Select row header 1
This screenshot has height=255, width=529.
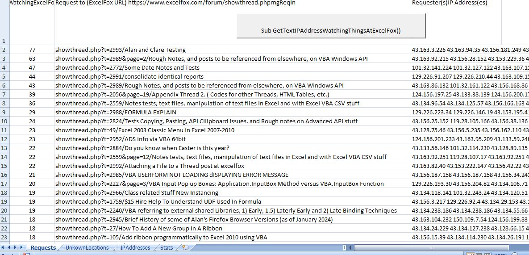click(4, 22)
